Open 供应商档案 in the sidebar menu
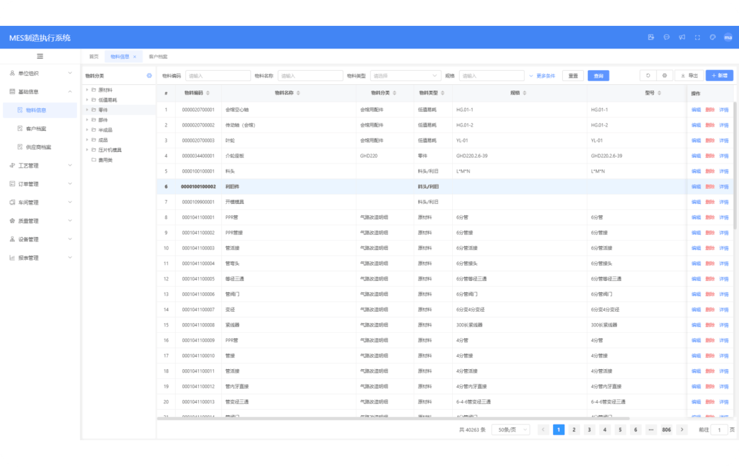 point(38,147)
